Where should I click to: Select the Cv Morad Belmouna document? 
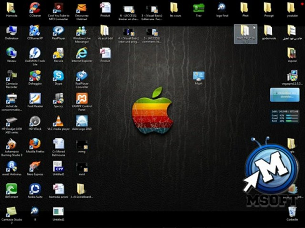click(x=58, y=147)
